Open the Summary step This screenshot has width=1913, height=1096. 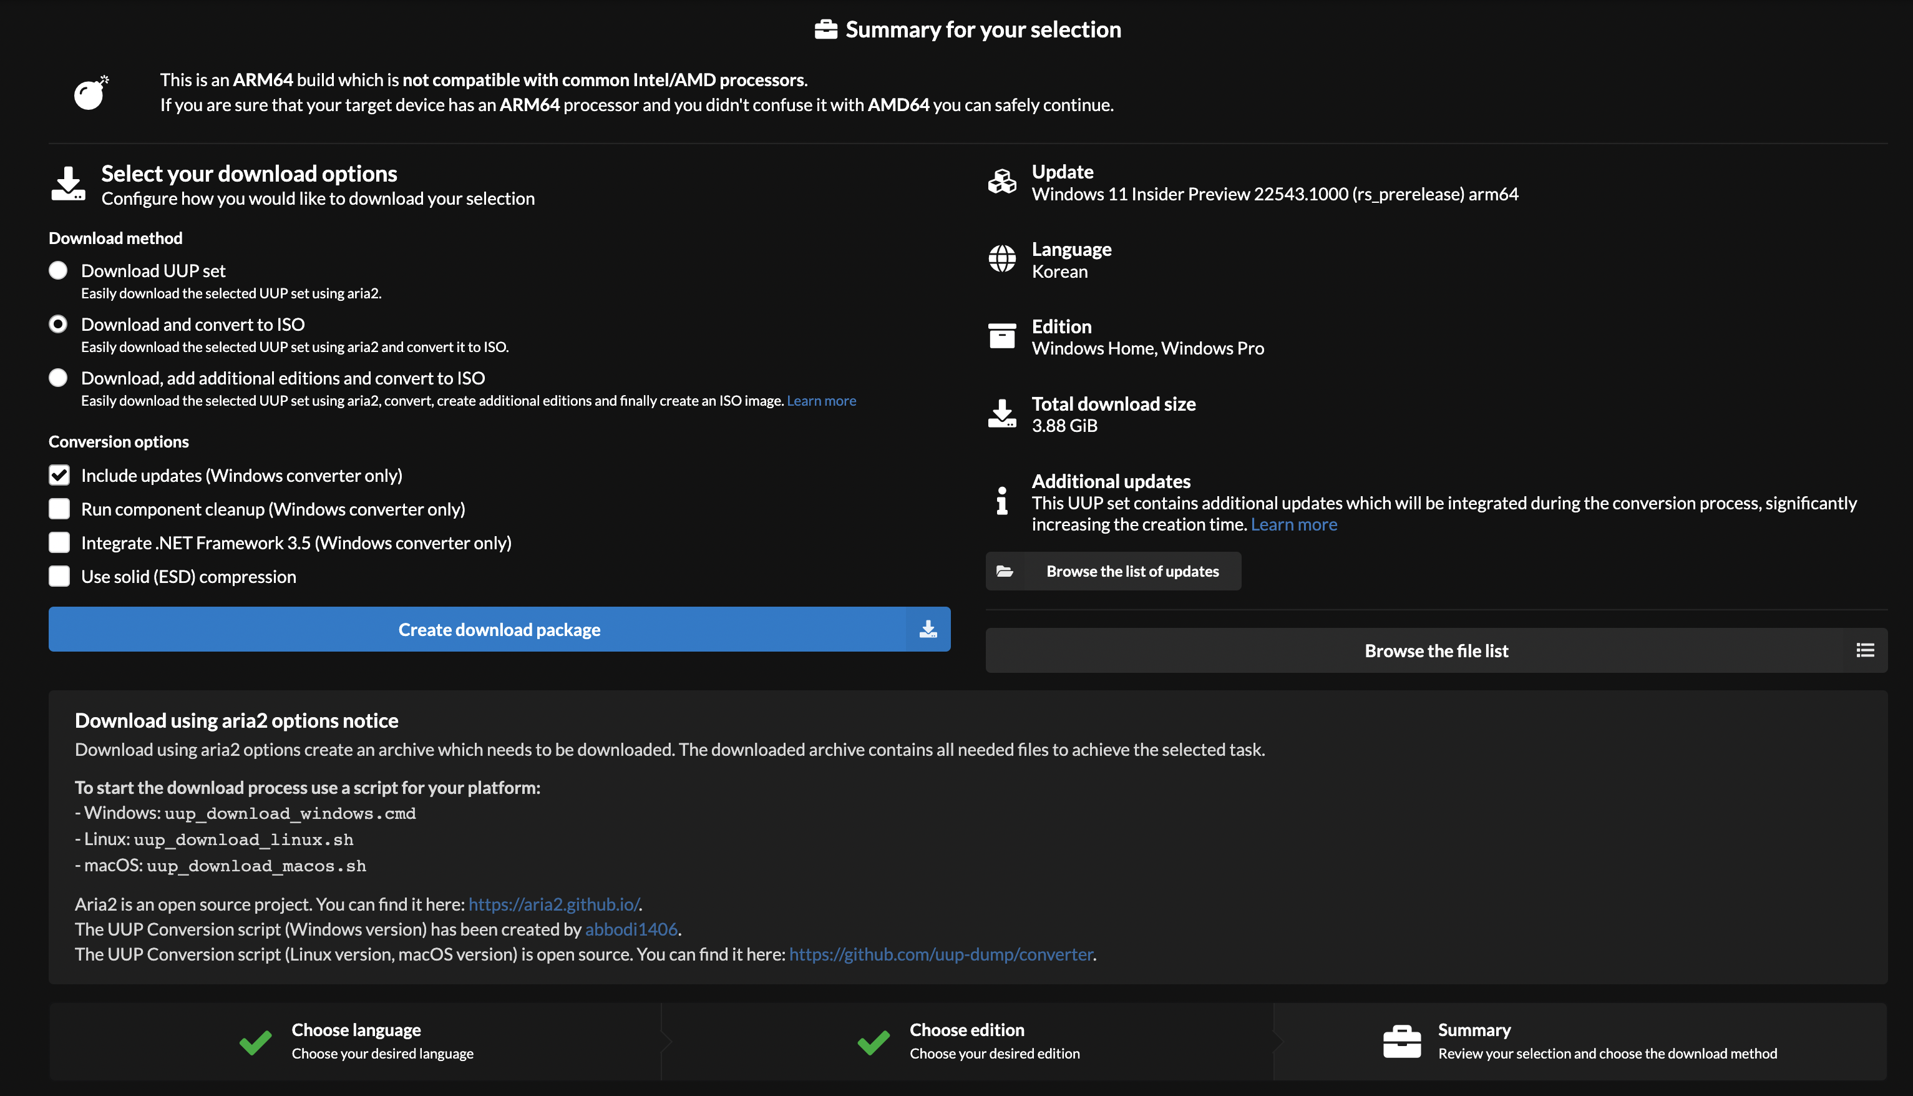(x=1580, y=1042)
